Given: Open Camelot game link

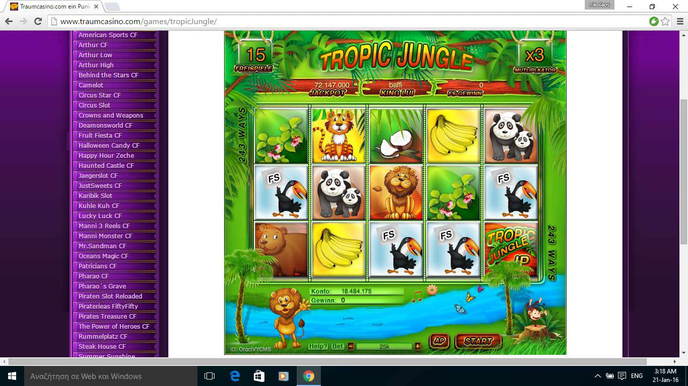Looking at the screenshot, I should (91, 85).
